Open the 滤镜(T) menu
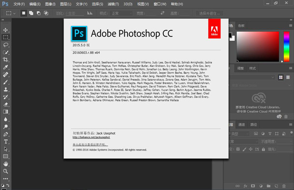Image resolution: width=294 pixels, height=190 pixels. 113,4
